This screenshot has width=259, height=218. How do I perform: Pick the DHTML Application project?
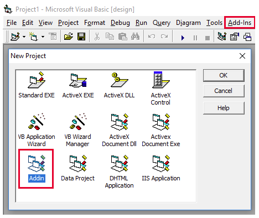click(119, 163)
